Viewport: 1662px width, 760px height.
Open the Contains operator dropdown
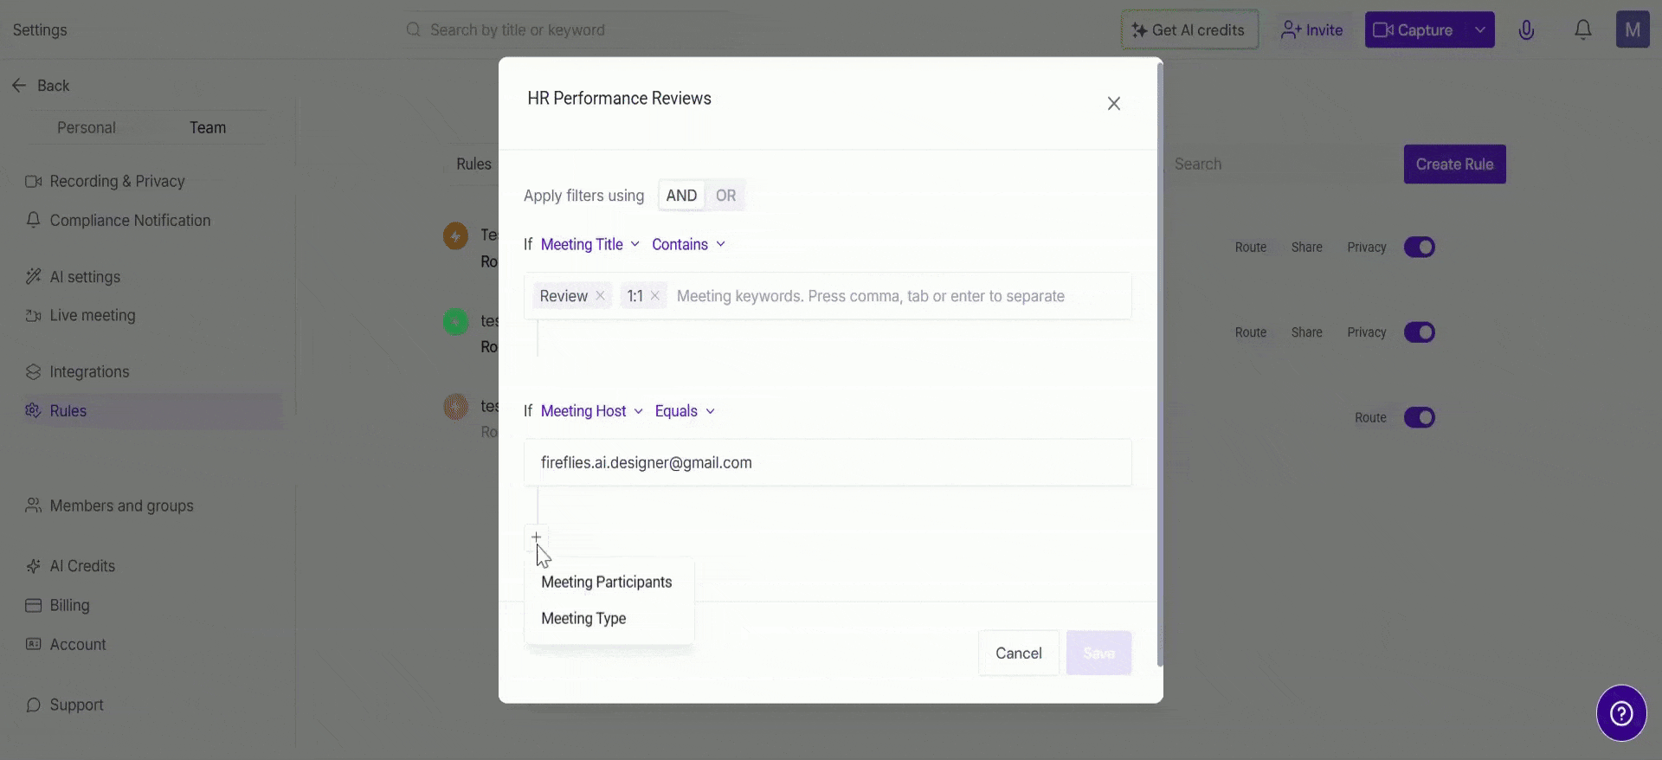pyautogui.click(x=688, y=245)
